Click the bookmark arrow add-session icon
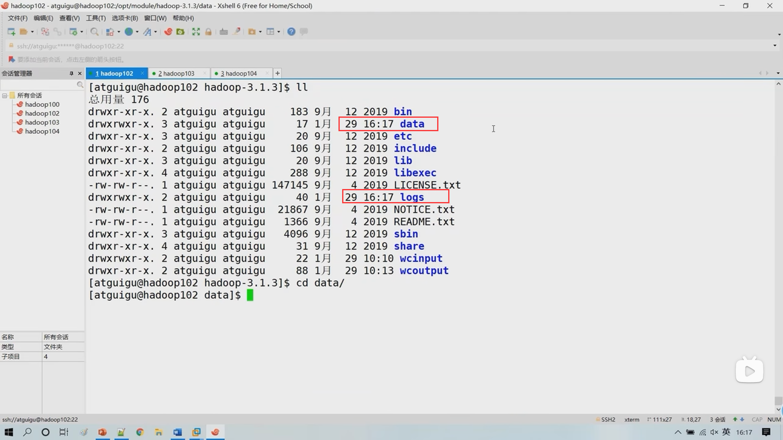The height and width of the screenshot is (440, 783). pos(11,59)
